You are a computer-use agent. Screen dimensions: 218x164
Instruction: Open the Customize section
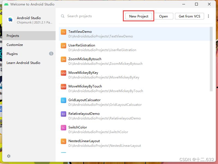click(29, 45)
